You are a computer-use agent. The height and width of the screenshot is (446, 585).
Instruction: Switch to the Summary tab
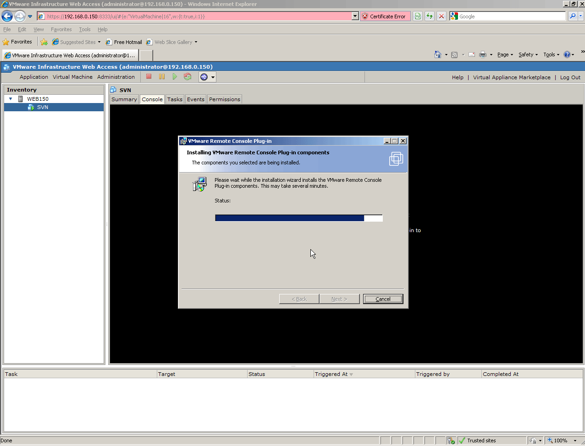(124, 99)
